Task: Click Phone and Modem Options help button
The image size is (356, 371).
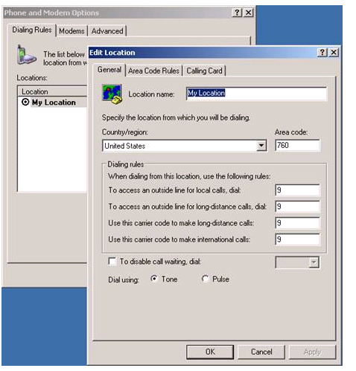Action: pyautogui.click(x=237, y=13)
